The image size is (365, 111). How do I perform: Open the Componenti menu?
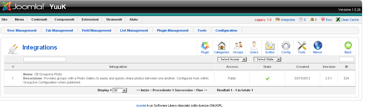pyautogui.click(x=64, y=20)
